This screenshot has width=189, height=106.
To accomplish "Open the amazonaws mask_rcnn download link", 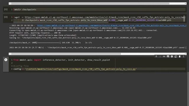I will [x=112, y=26].
